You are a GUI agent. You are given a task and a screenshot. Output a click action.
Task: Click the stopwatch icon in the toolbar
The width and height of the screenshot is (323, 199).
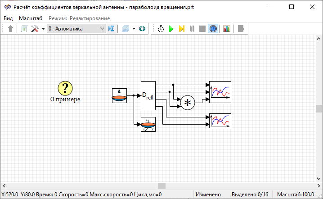click(161, 29)
